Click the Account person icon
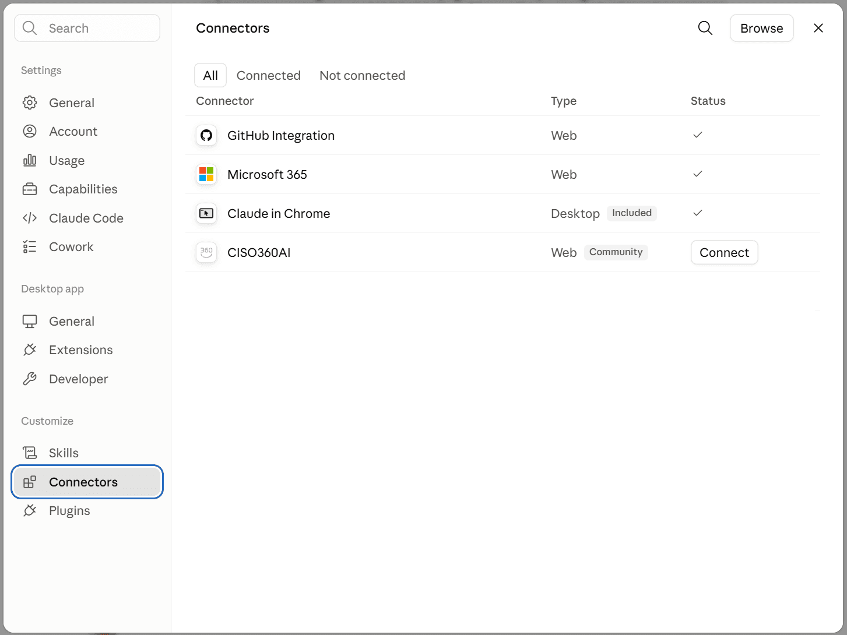This screenshot has width=847, height=635. click(x=30, y=131)
